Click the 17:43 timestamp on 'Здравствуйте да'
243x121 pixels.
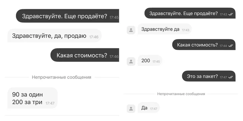click(186, 30)
